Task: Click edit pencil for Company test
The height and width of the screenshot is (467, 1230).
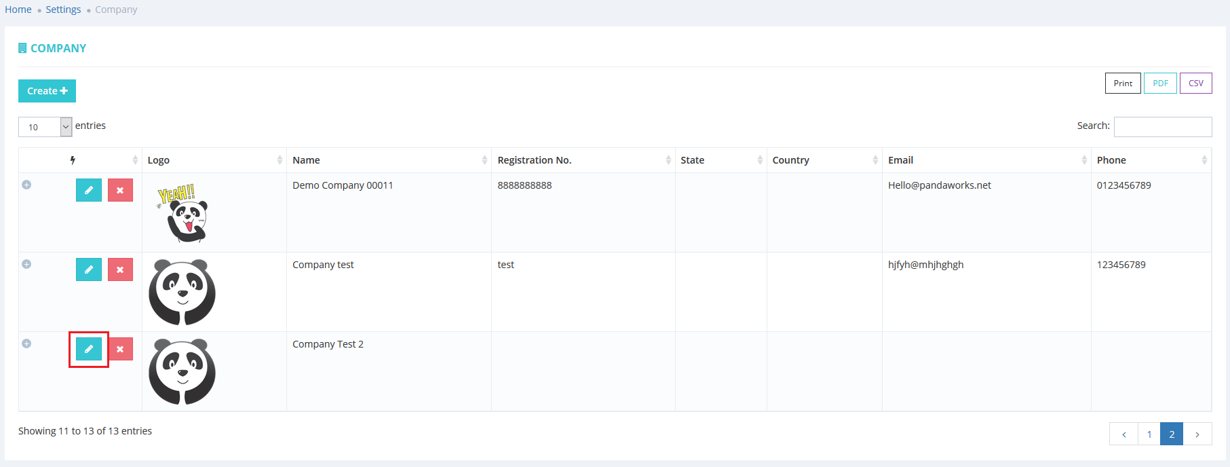Action: (x=88, y=269)
